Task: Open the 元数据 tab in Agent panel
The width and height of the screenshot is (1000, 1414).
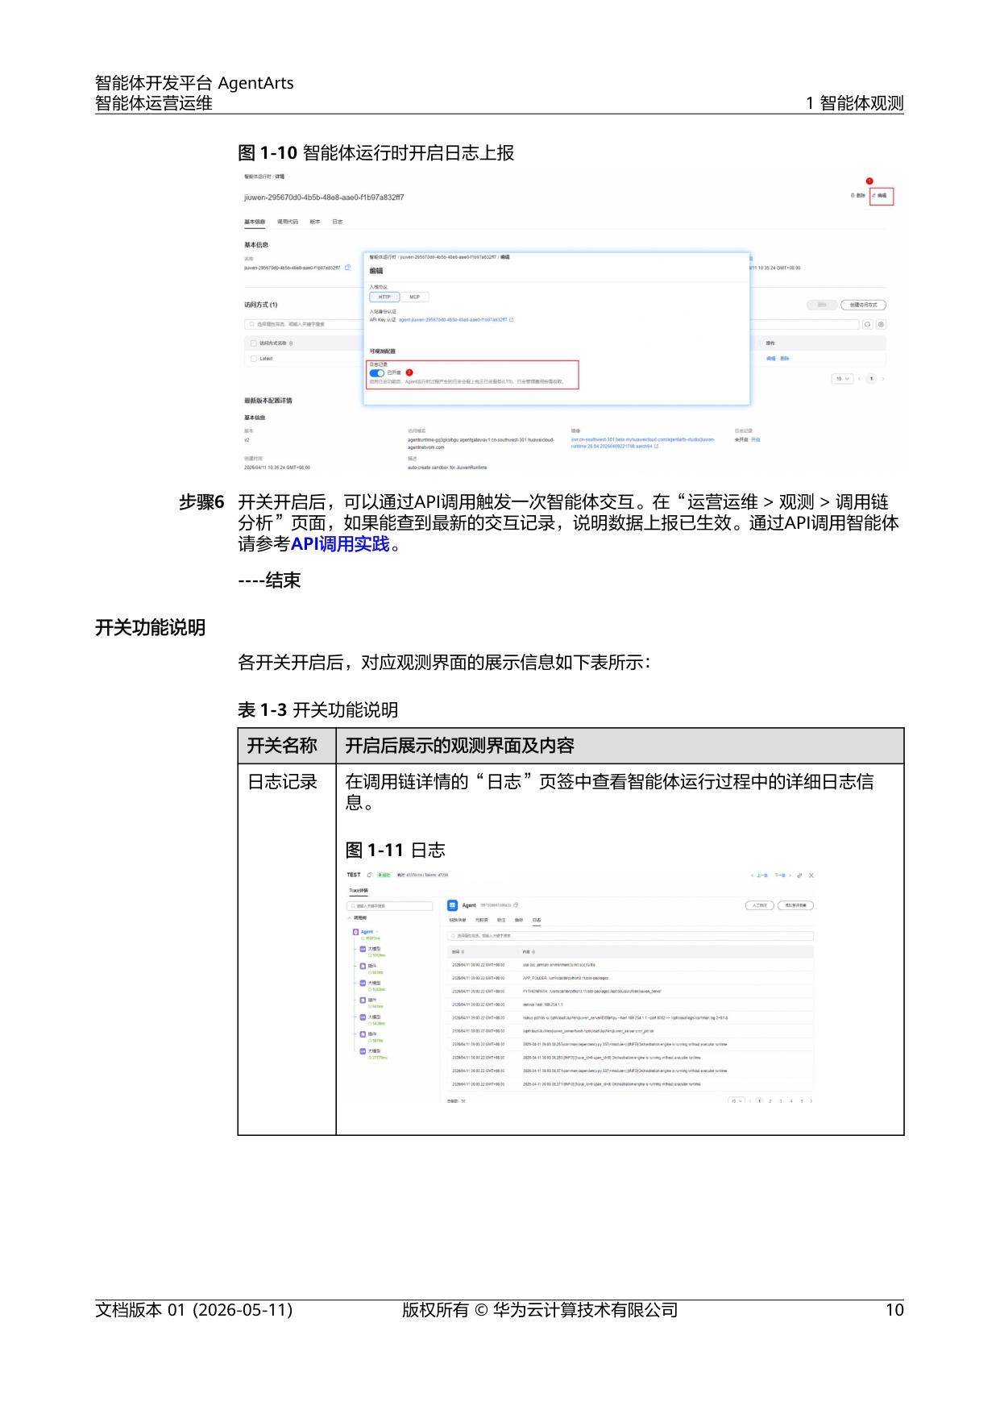Action: point(482,920)
